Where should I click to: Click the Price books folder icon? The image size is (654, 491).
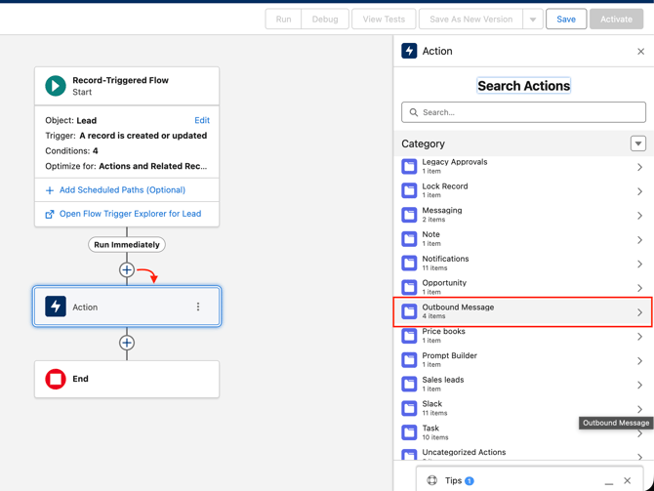(x=409, y=336)
